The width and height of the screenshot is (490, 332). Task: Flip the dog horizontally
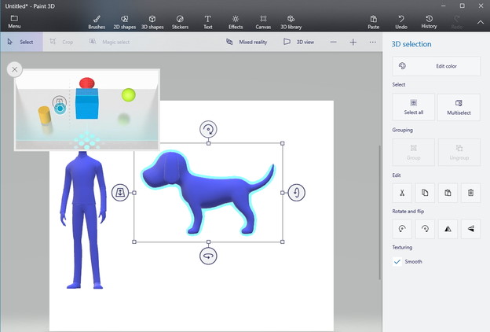(x=447, y=229)
